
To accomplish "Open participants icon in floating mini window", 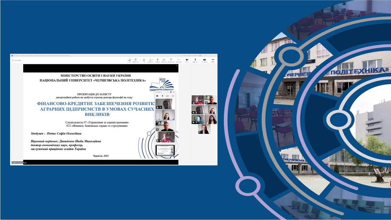I will click(x=168, y=96).
